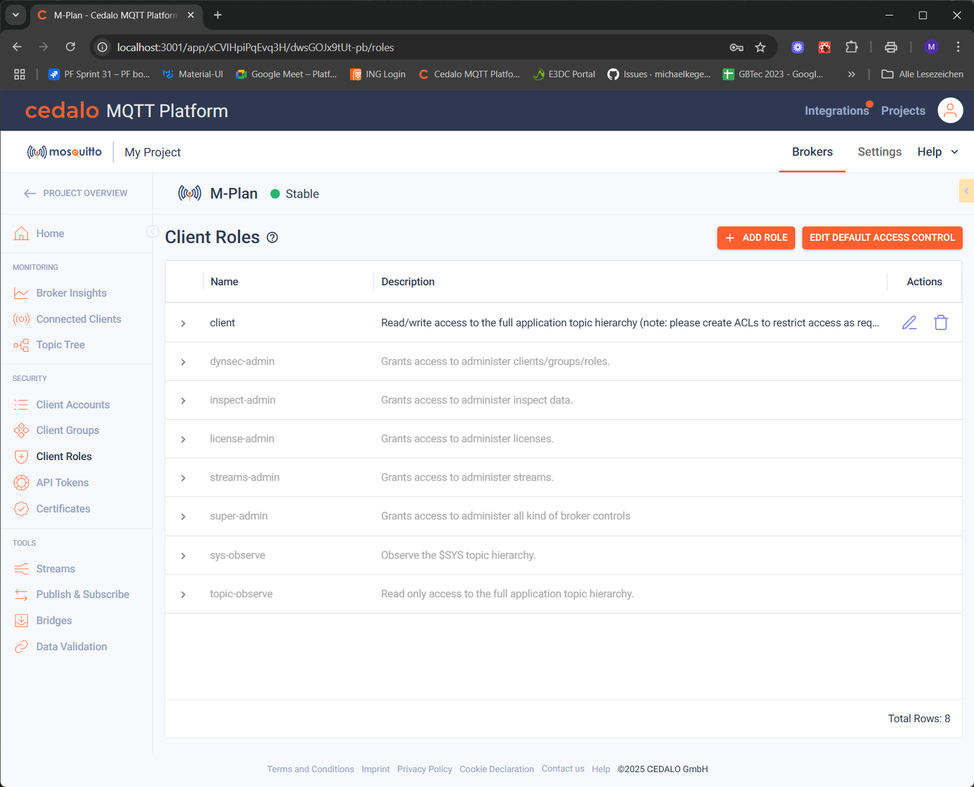
Task: Click the Description column header
Action: [x=408, y=282]
